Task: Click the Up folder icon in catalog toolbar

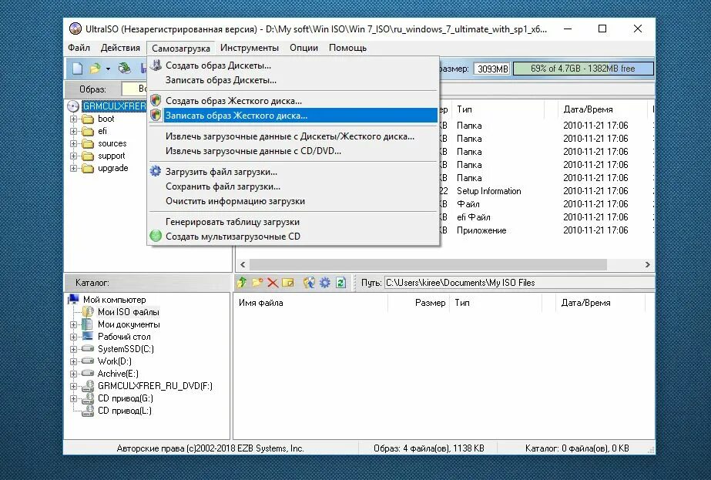Action: click(x=241, y=283)
